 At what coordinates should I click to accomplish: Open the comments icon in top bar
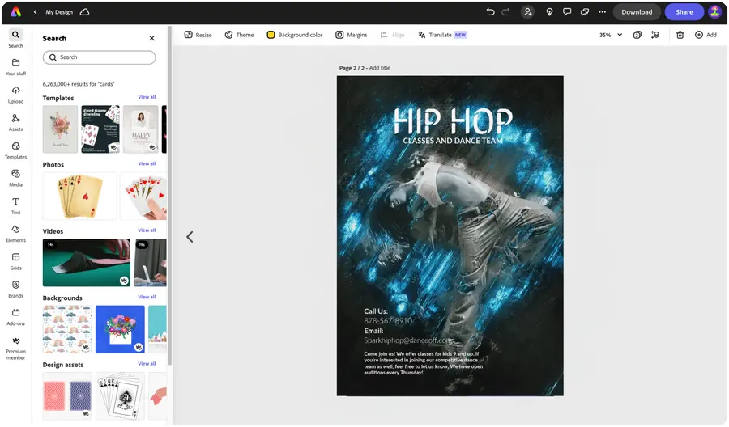coord(567,12)
